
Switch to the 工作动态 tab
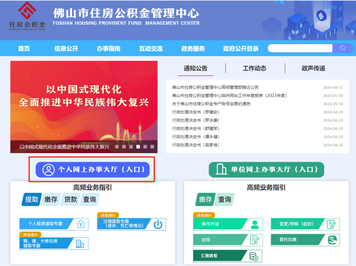coord(254,68)
